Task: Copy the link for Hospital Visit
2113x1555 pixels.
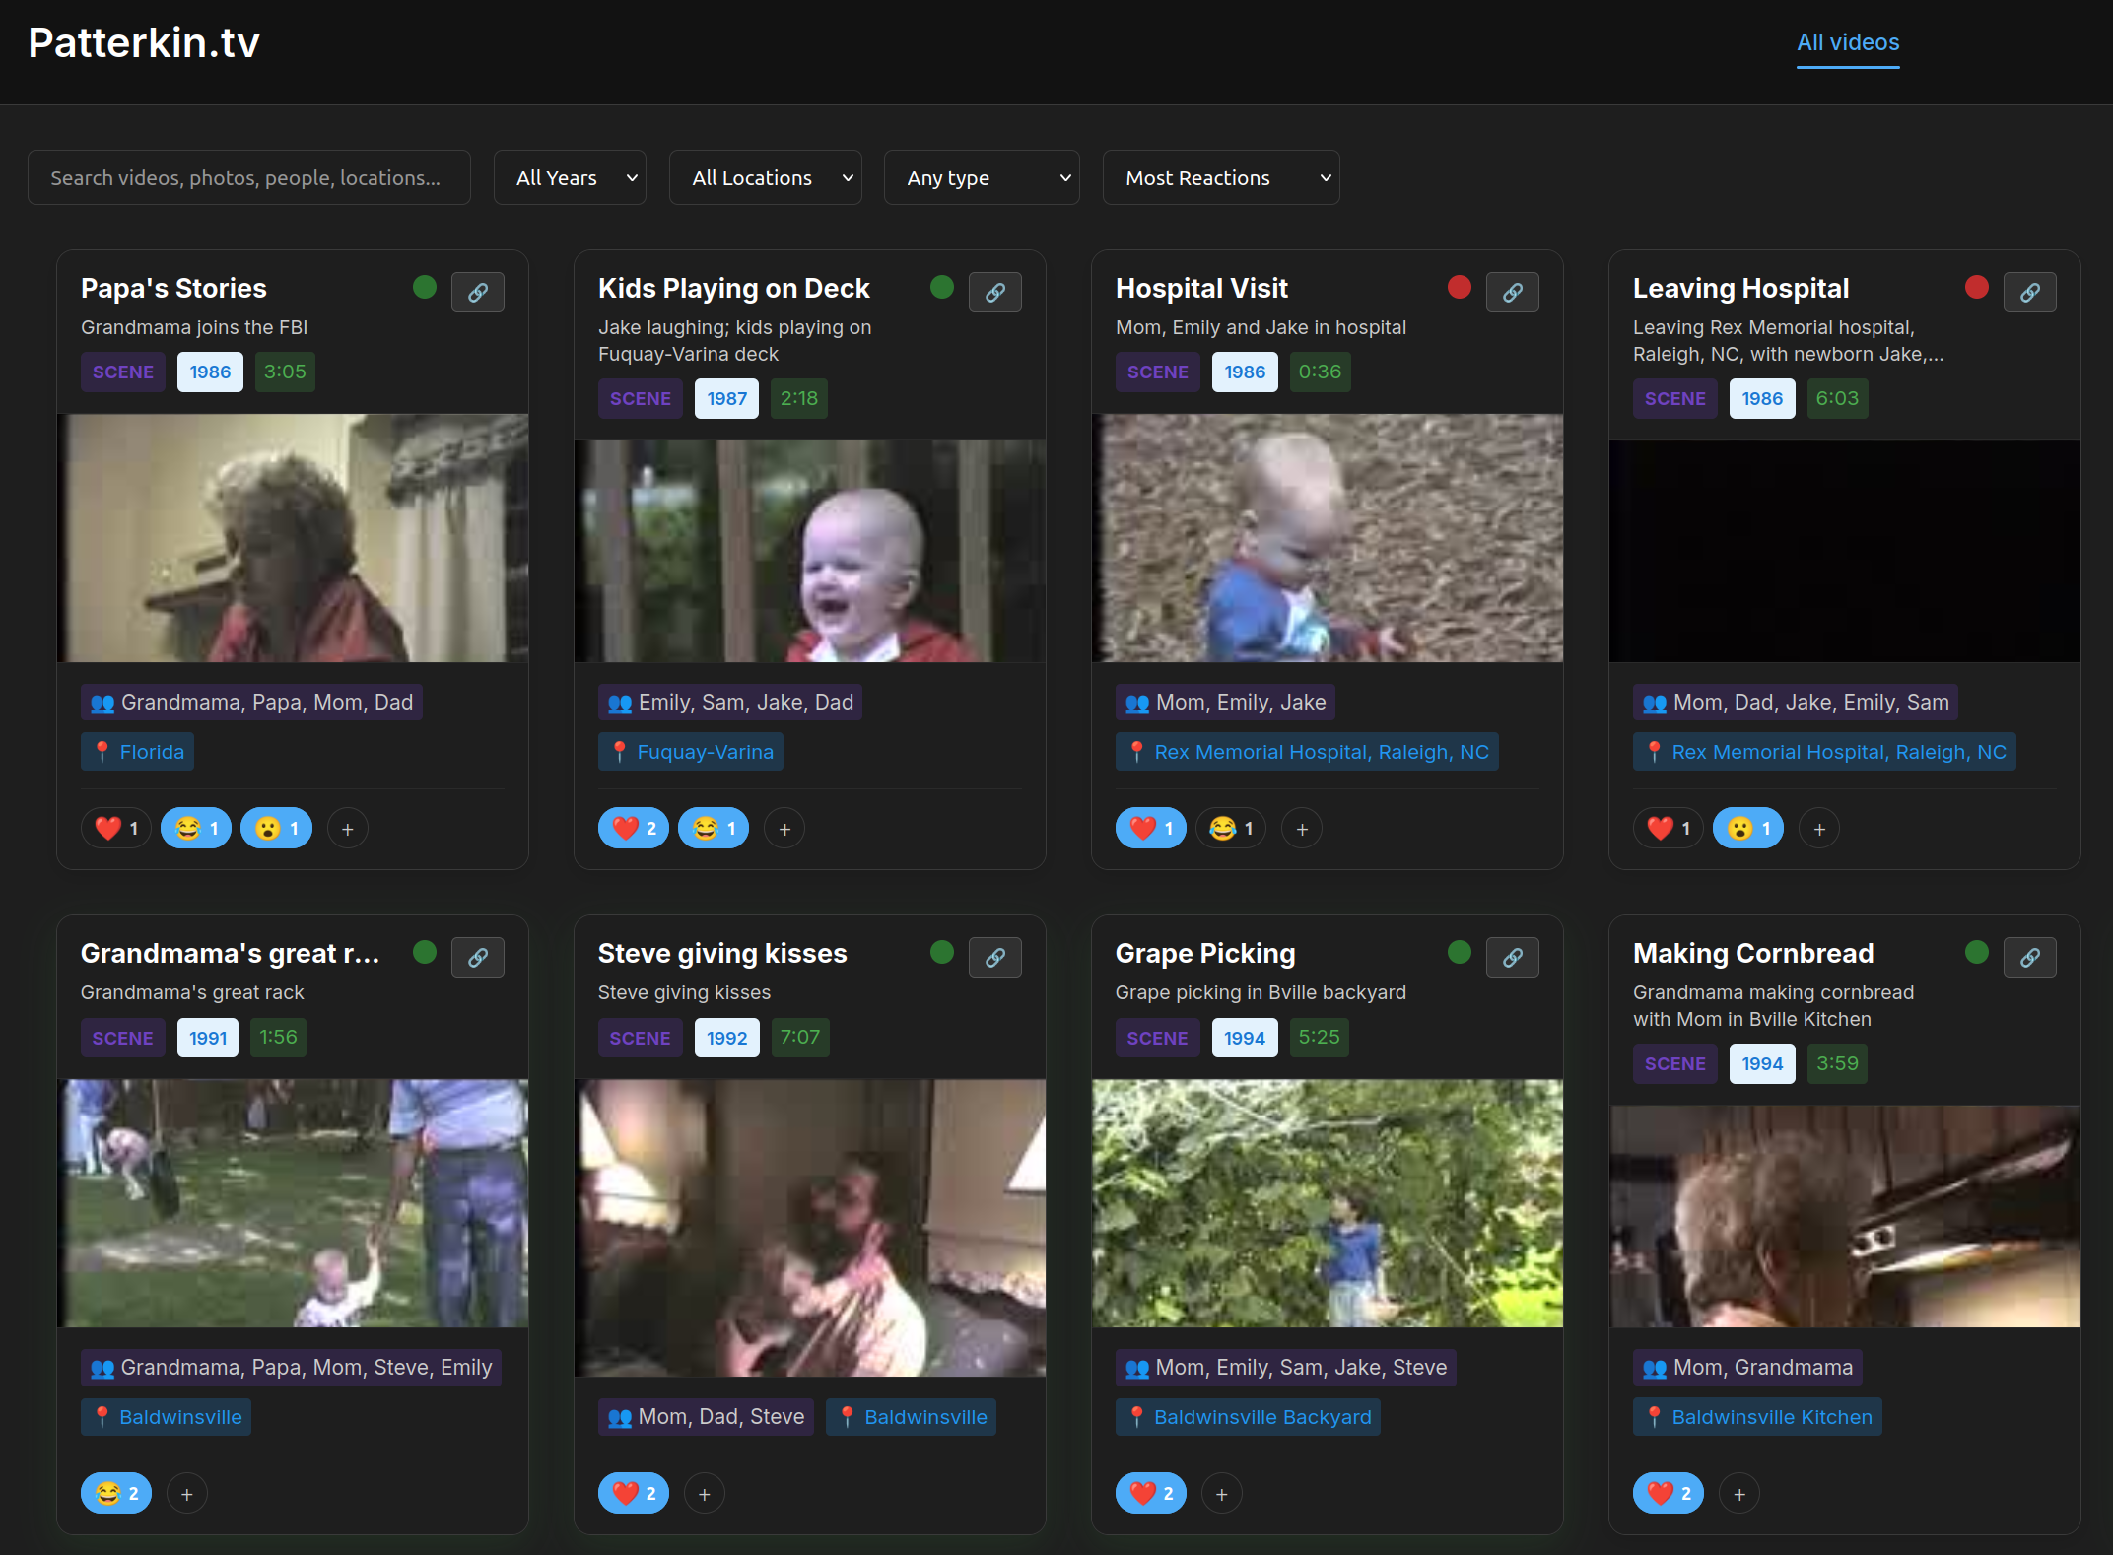Action: [x=1513, y=292]
